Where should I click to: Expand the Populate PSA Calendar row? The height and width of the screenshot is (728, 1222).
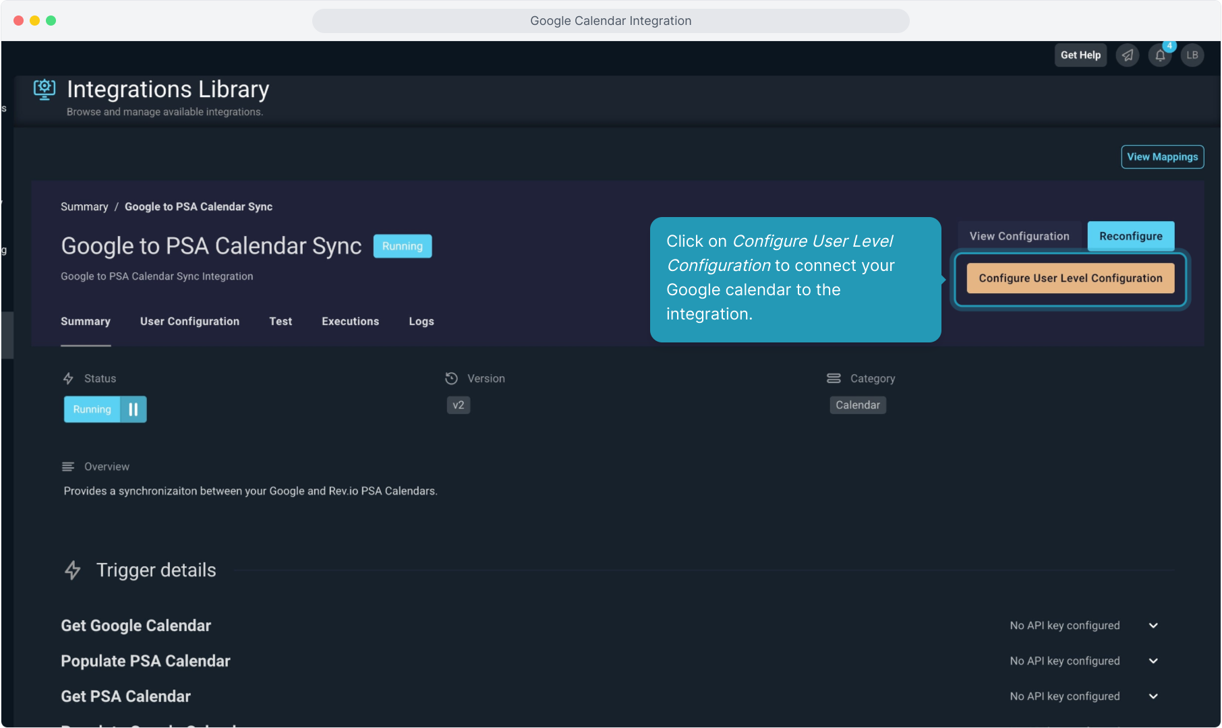tap(1153, 661)
